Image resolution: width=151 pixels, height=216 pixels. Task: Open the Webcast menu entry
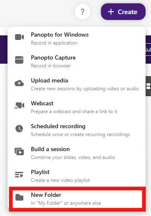77,107
